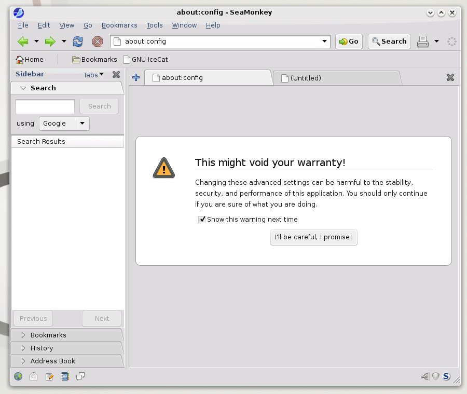Expand the Bookmarks sidebar panel
This screenshot has height=394, width=467.
click(23, 335)
